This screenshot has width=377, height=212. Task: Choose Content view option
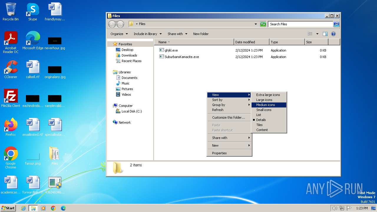[269, 130]
